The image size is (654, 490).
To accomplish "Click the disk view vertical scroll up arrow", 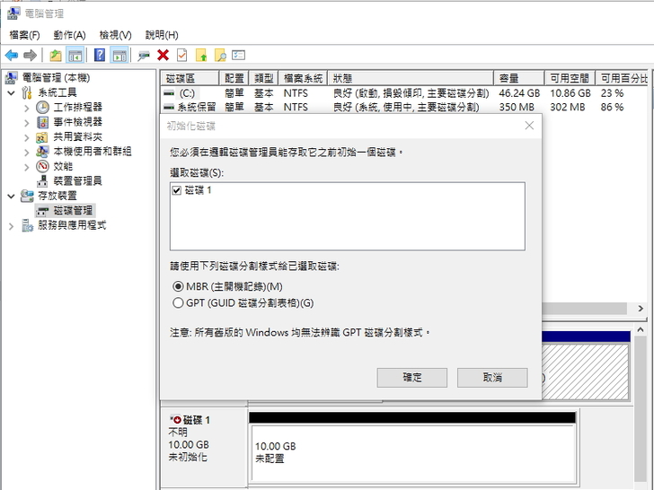I will (641, 329).
